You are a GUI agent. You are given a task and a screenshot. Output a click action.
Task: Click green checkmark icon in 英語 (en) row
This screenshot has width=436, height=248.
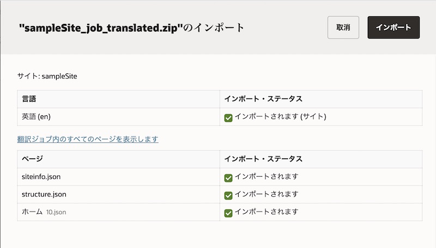point(228,117)
